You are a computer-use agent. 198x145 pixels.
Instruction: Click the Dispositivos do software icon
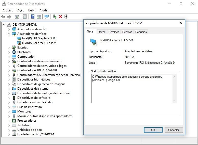14,98
